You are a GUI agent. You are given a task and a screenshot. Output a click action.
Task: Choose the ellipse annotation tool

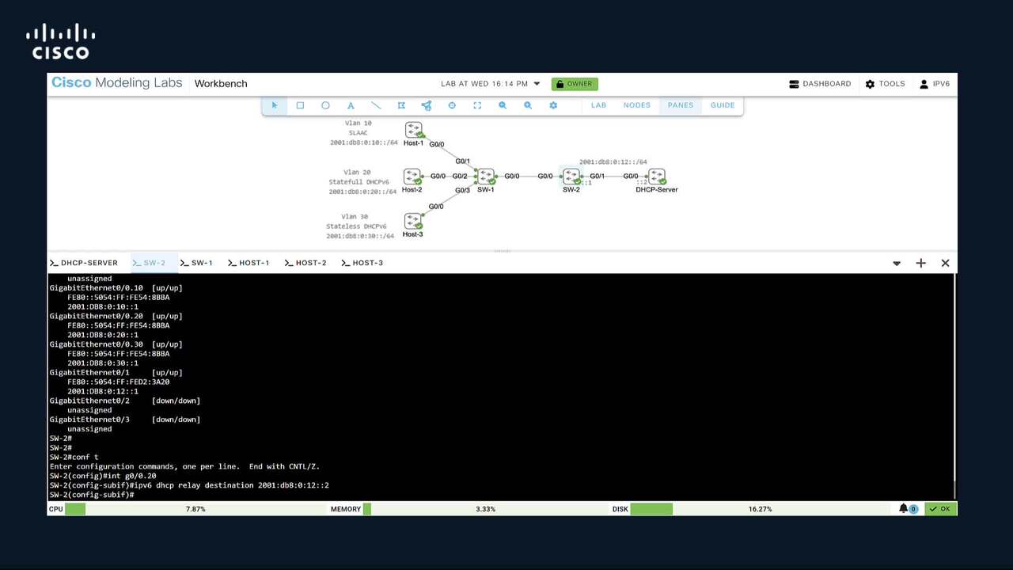pos(325,105)
